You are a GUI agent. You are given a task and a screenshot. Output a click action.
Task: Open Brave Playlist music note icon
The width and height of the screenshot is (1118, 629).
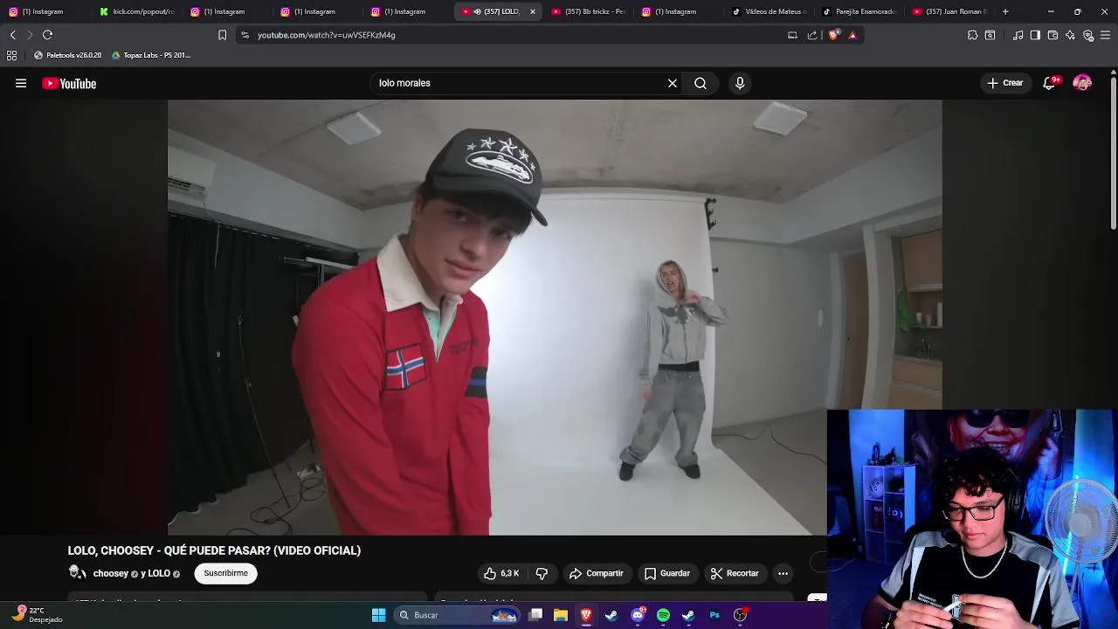(x=1018, y=35)
